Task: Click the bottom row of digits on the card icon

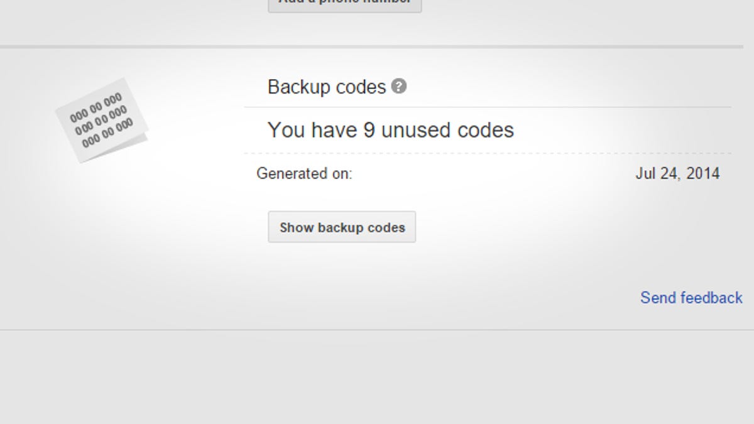Action: (x=107, y=133)
